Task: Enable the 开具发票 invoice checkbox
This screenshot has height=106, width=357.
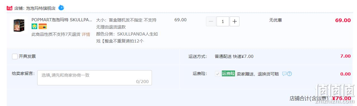Action: coord(15,56)
